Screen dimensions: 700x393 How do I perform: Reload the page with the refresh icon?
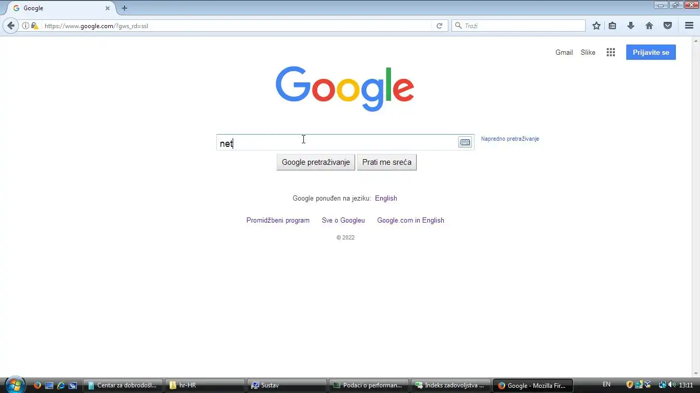439,26
